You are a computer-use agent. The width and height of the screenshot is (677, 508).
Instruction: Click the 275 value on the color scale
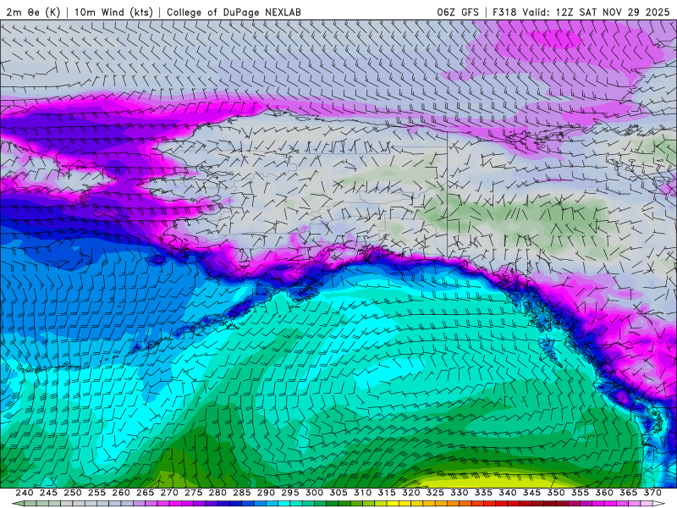coord(194,493)
